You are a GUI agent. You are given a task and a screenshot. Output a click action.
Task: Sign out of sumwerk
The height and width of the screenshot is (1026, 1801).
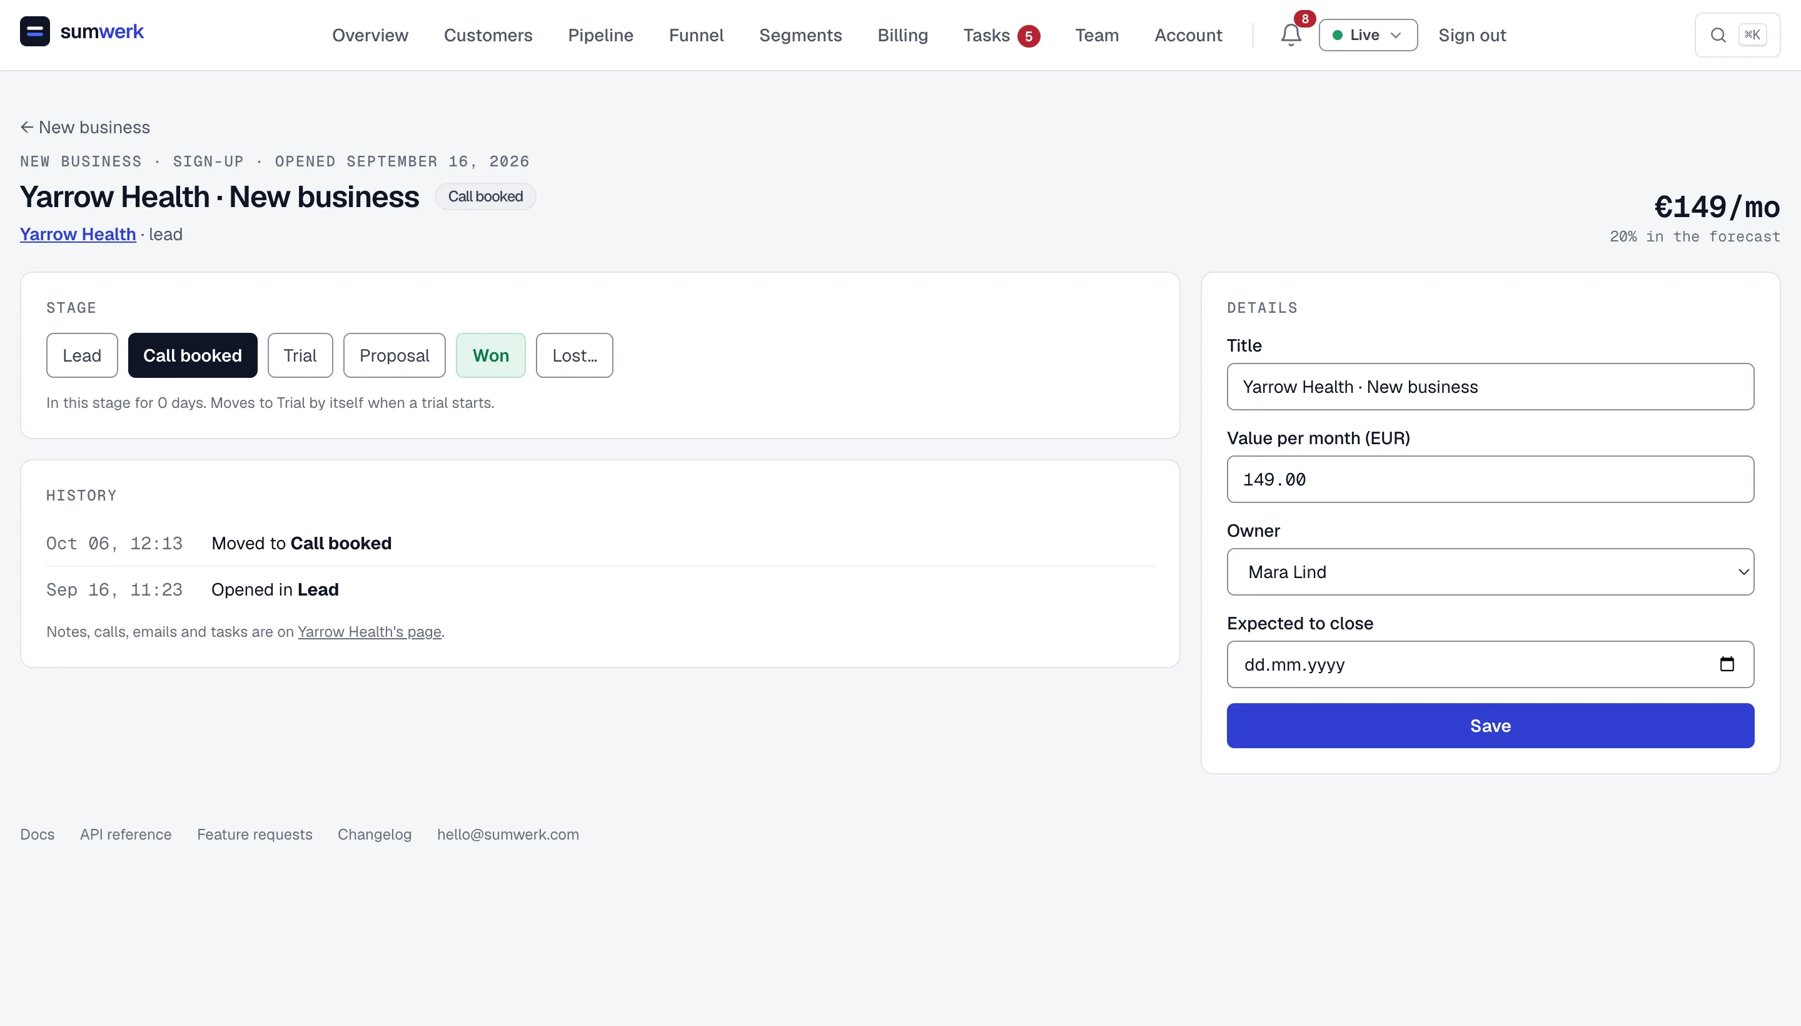tap(1472, 35)
